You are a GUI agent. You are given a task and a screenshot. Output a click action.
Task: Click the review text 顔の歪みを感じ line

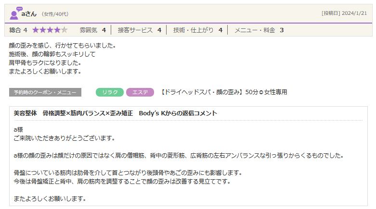tap(63, 46)
